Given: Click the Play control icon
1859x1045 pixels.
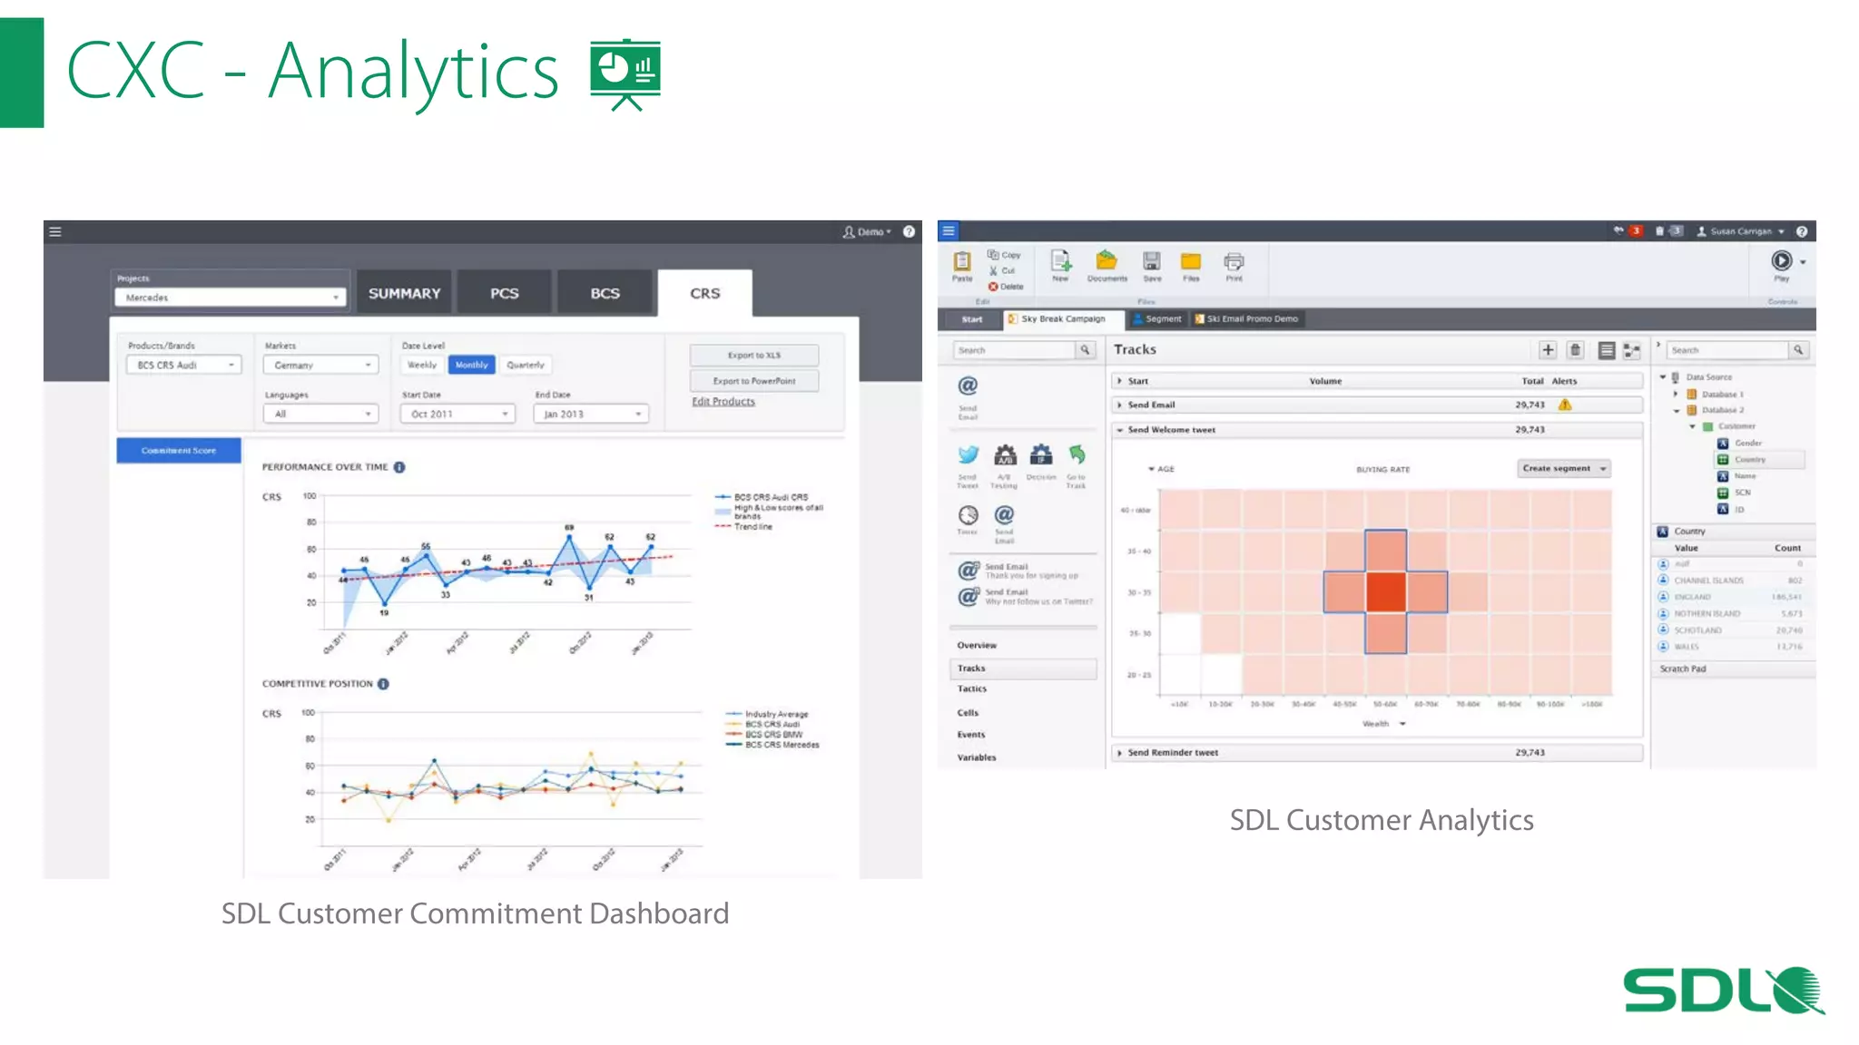Looking at the screenshot, I should click(x=1781, y=261).
